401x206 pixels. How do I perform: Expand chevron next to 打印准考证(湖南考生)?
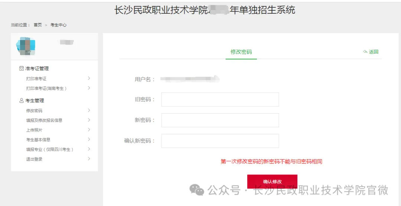pos(89,88)
